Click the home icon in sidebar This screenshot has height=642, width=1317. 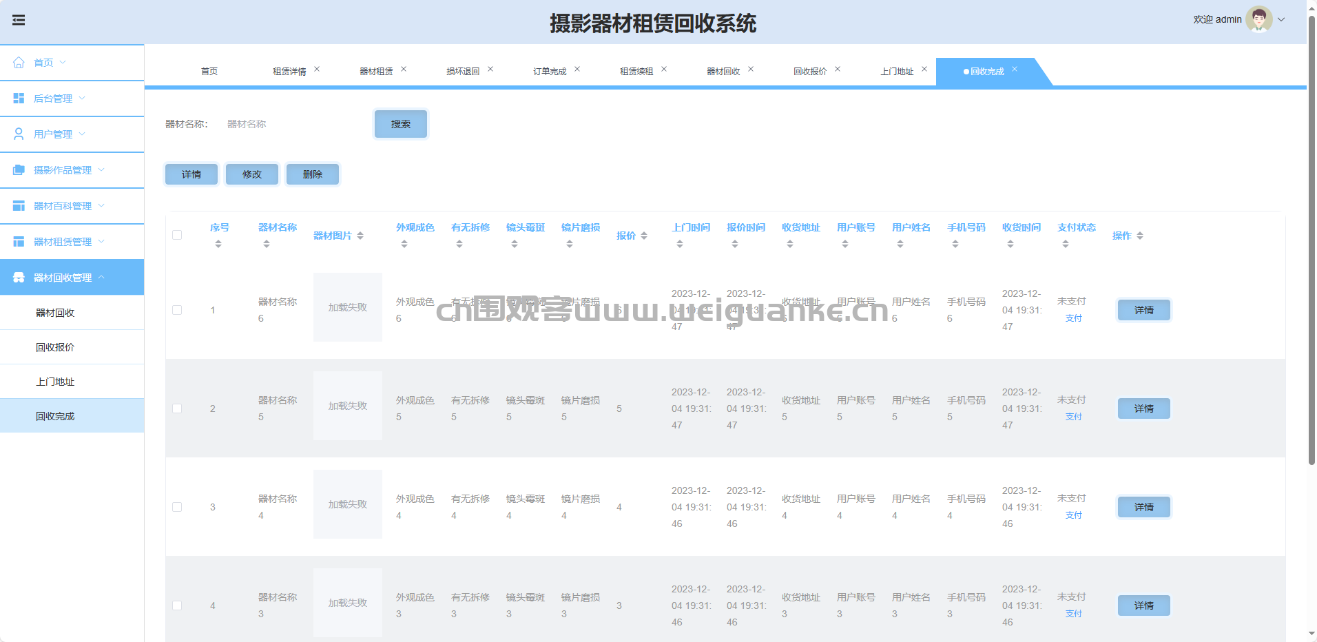coord(19,63)
